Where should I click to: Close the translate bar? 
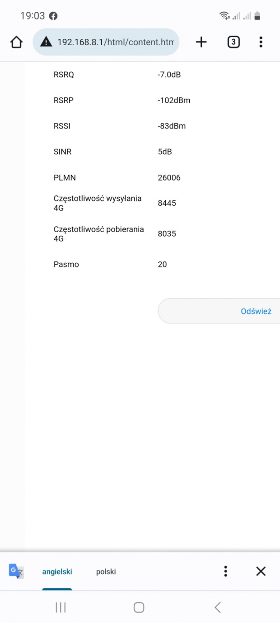pos(261,571)
